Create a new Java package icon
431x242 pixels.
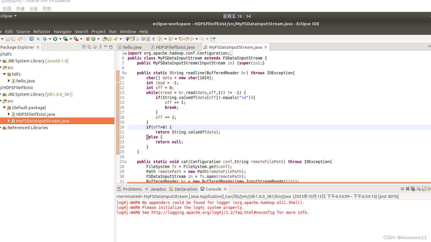pyautogui.click(x=88, y=39)
